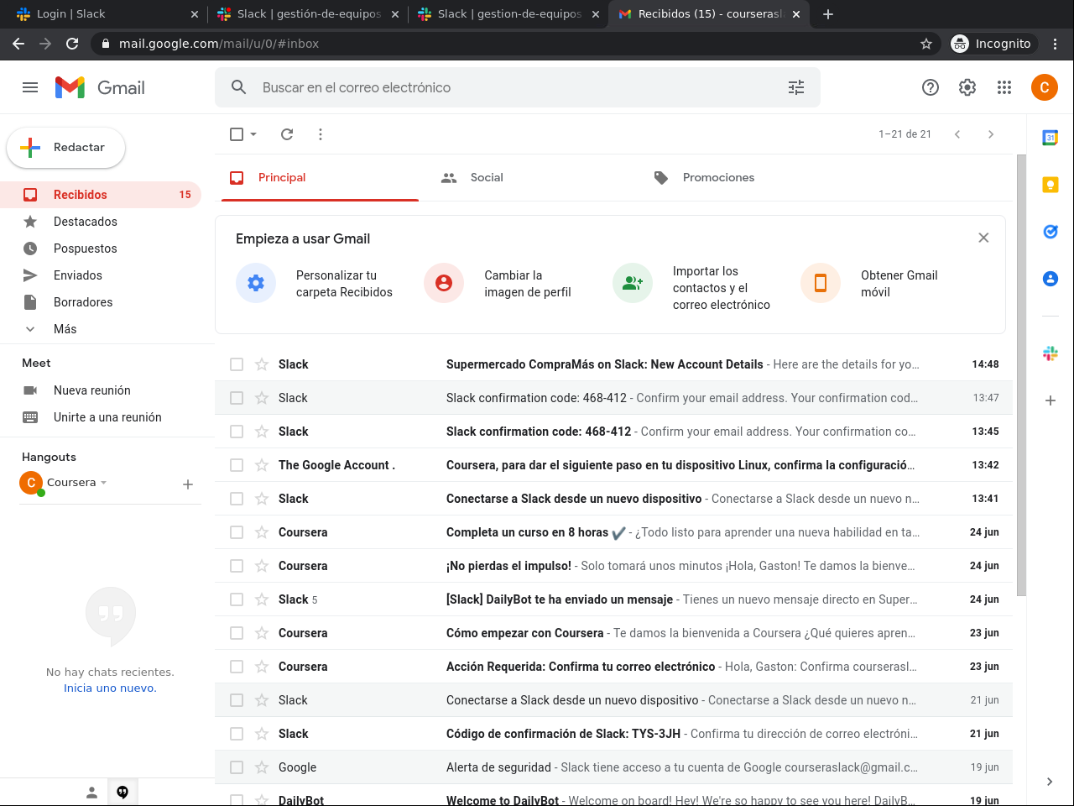The height and width of the screenshot is (806, 1074).
Task: Get more add-ons with plus icon
Action: pos(1051,400)
